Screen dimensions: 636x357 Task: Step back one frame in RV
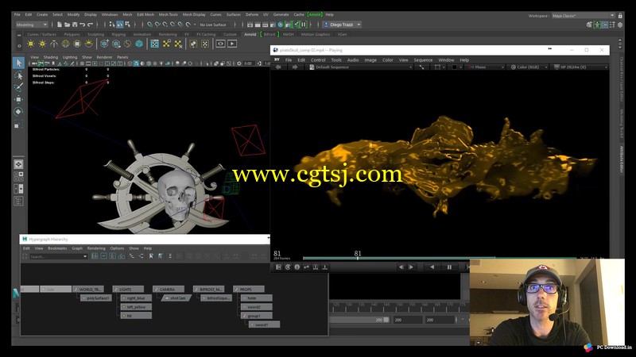401,267
